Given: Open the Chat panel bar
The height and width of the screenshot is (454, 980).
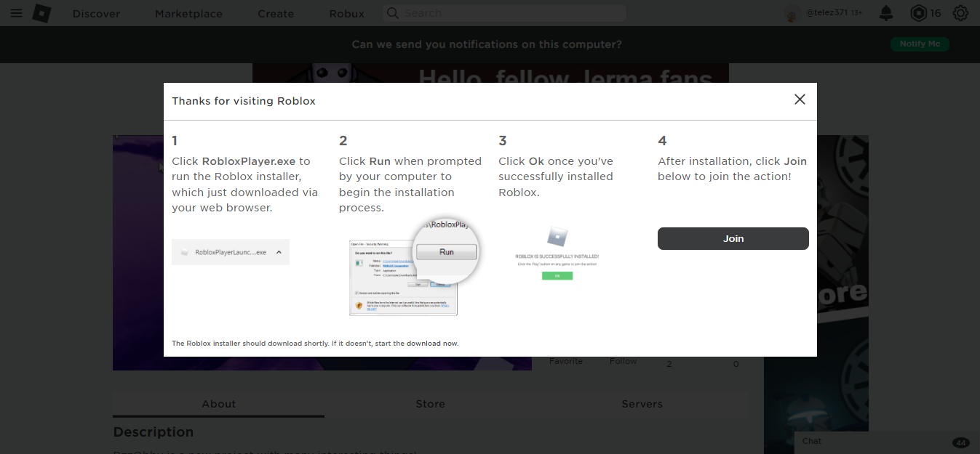Looking at the screenshot, I should click(x=887, y=442).
